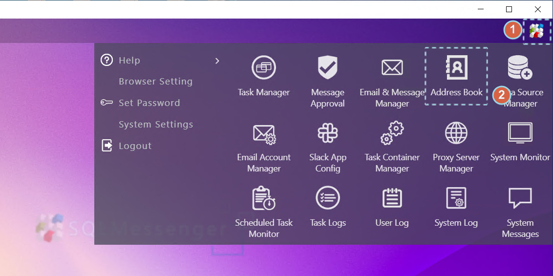
Task: Choose Set Password menu entry
Action: click(149, 103)
